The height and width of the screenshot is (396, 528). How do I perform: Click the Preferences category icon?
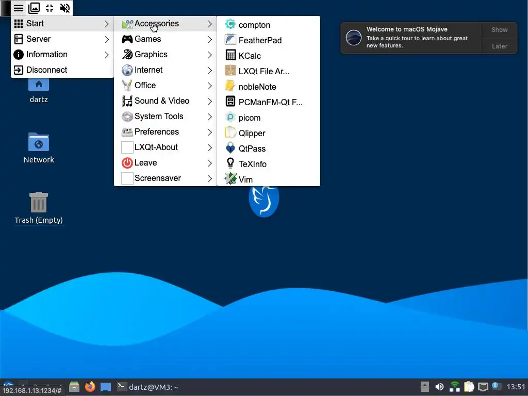click(127, 132)
